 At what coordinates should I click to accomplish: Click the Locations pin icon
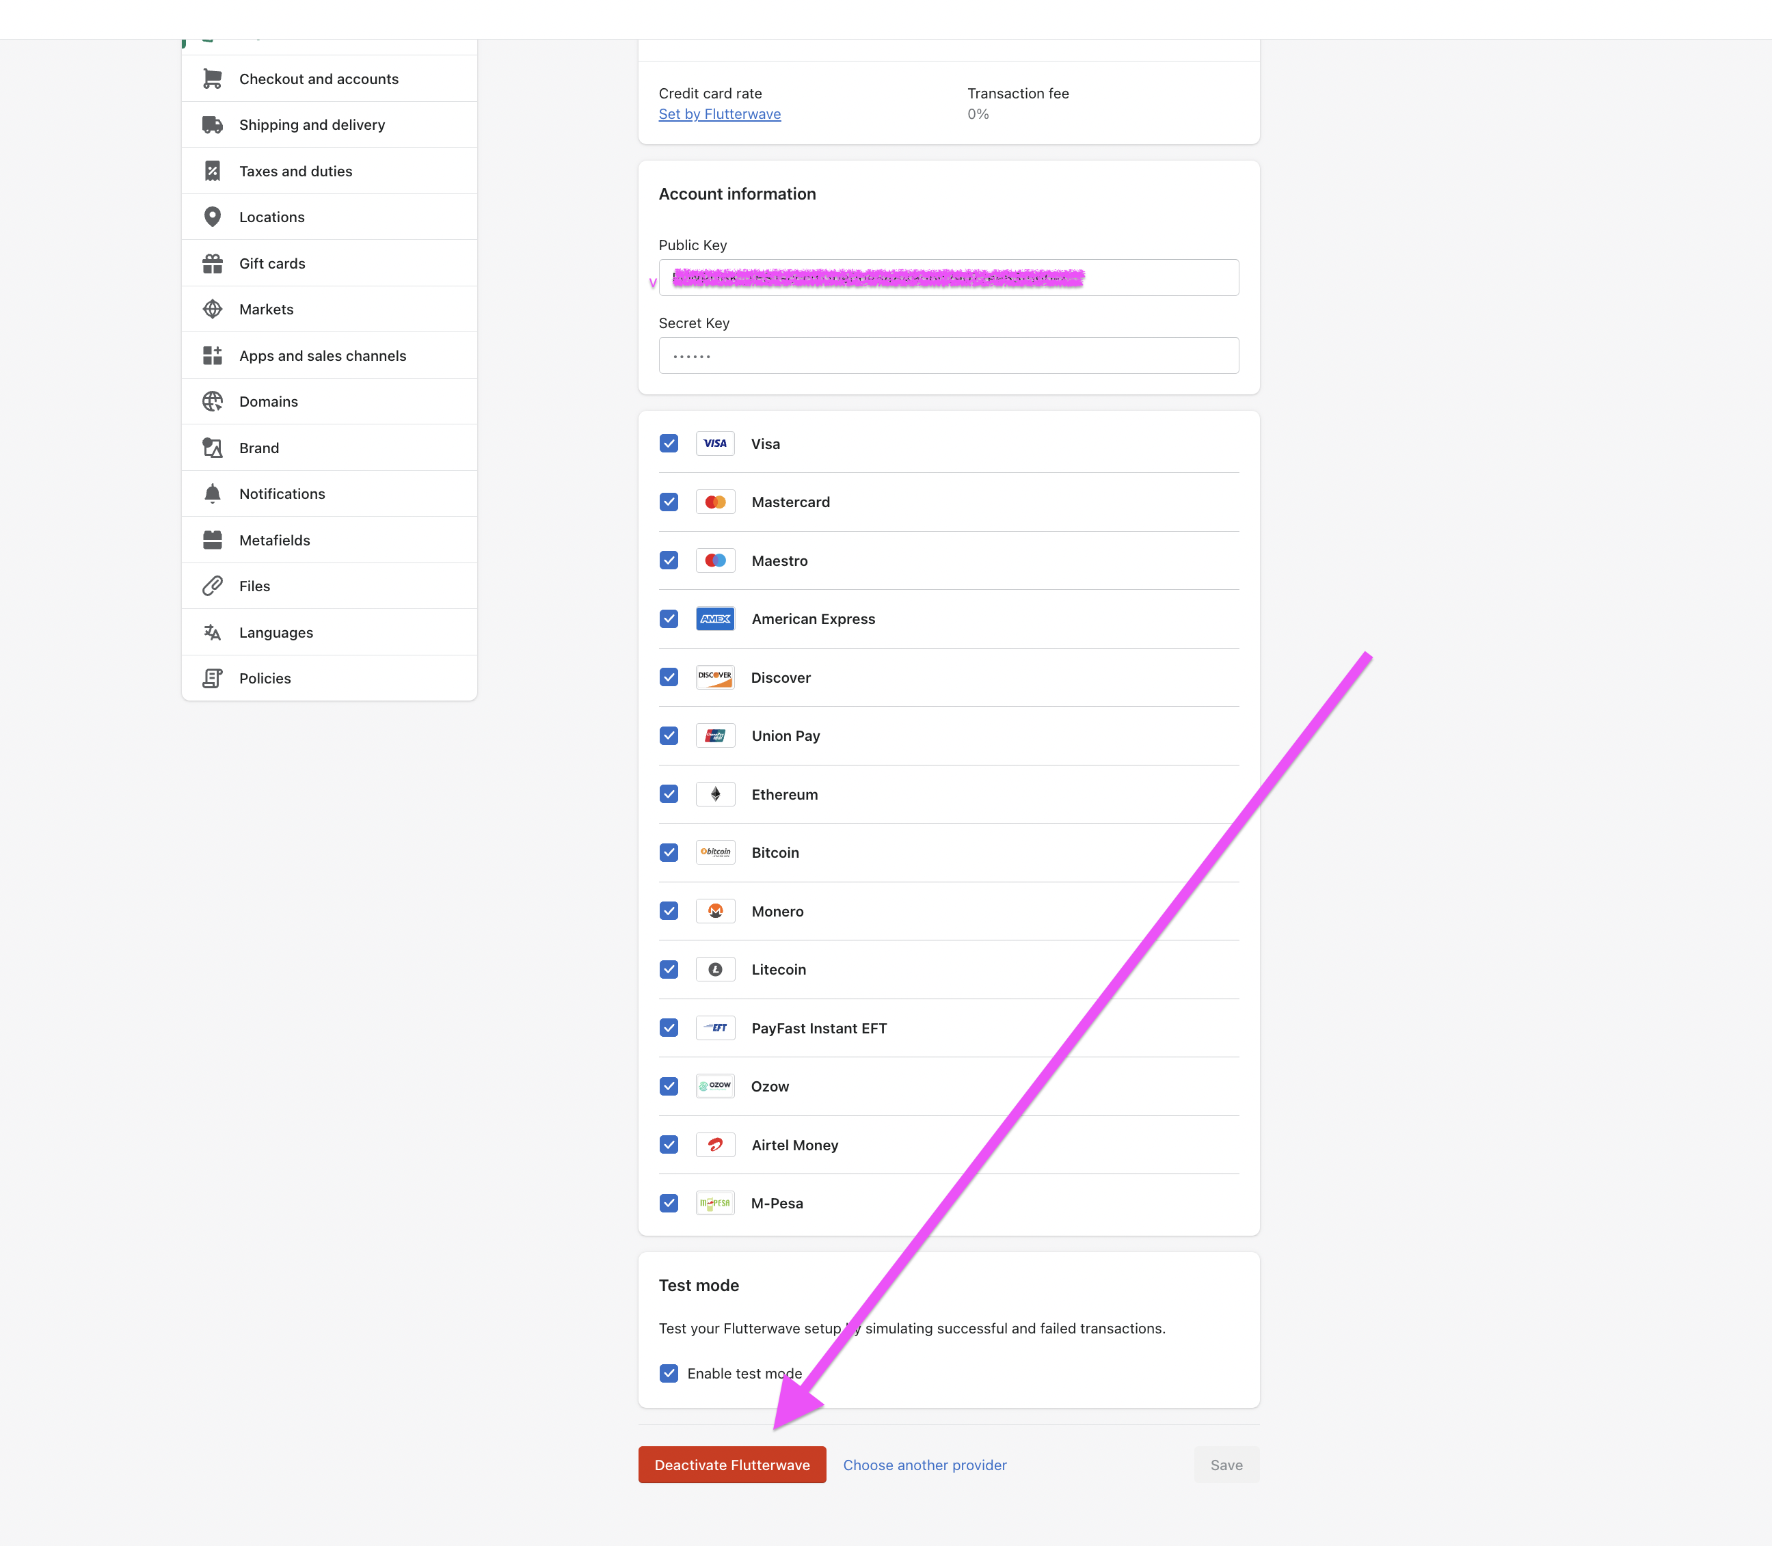(x=212, y=217)
